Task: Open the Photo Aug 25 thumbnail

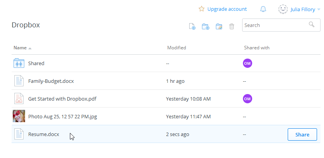Action: pos(19,116)
